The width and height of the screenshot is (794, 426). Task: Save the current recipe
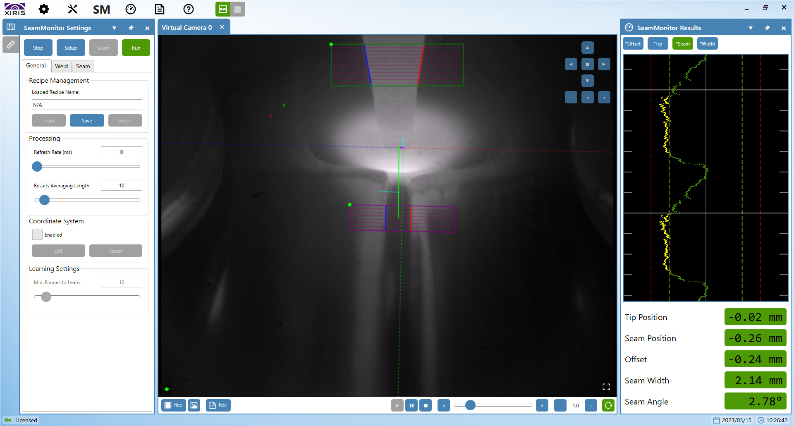tap(87, 120)
